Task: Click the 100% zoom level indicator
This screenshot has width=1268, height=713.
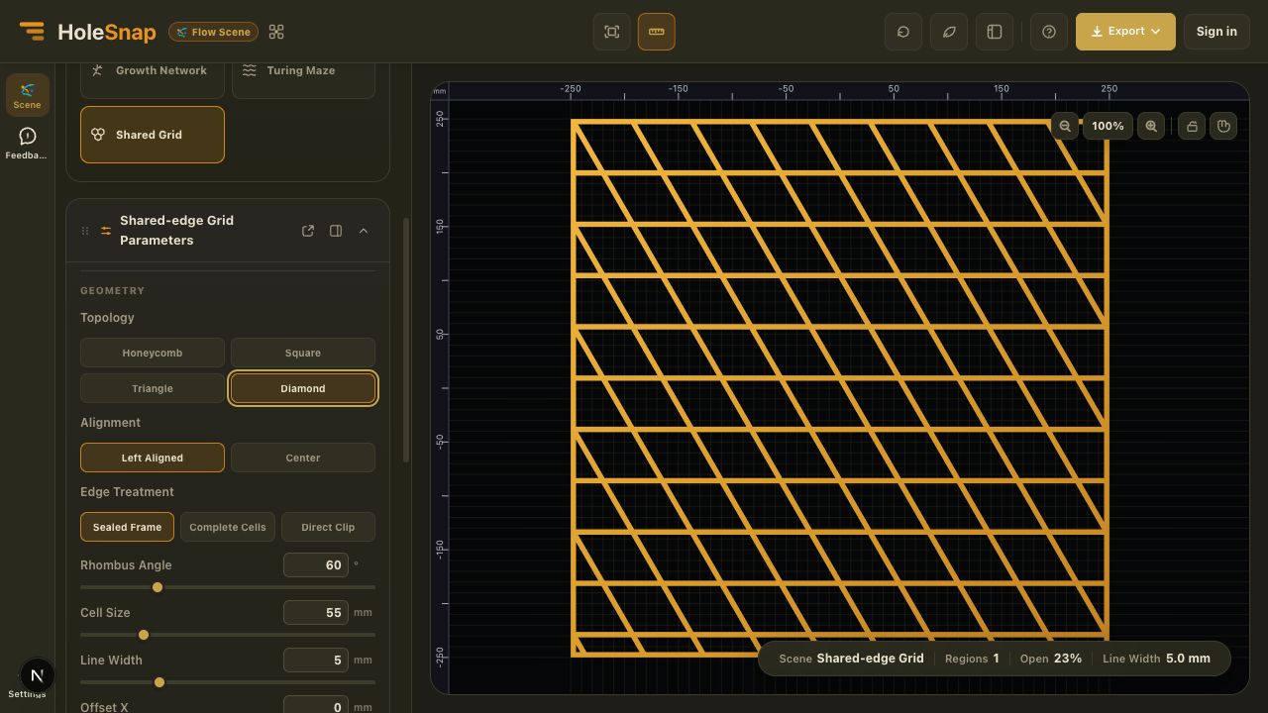Action: click(1108, 126)
